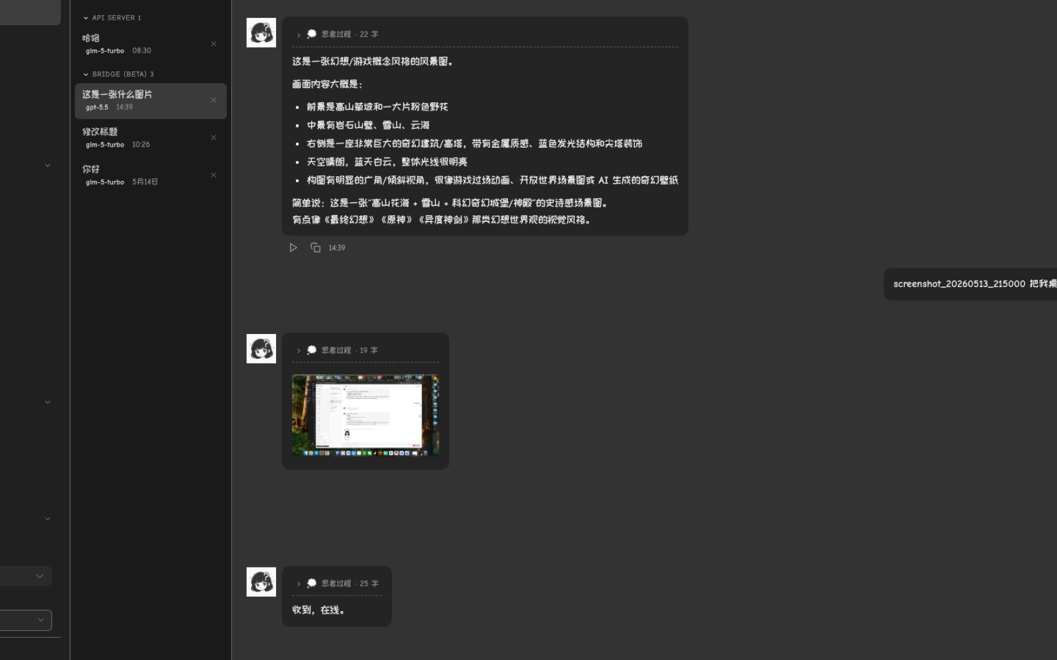Open the desktop screenshot thumbnail in the chat
The image size is (1057, 660).
point(365,416)
